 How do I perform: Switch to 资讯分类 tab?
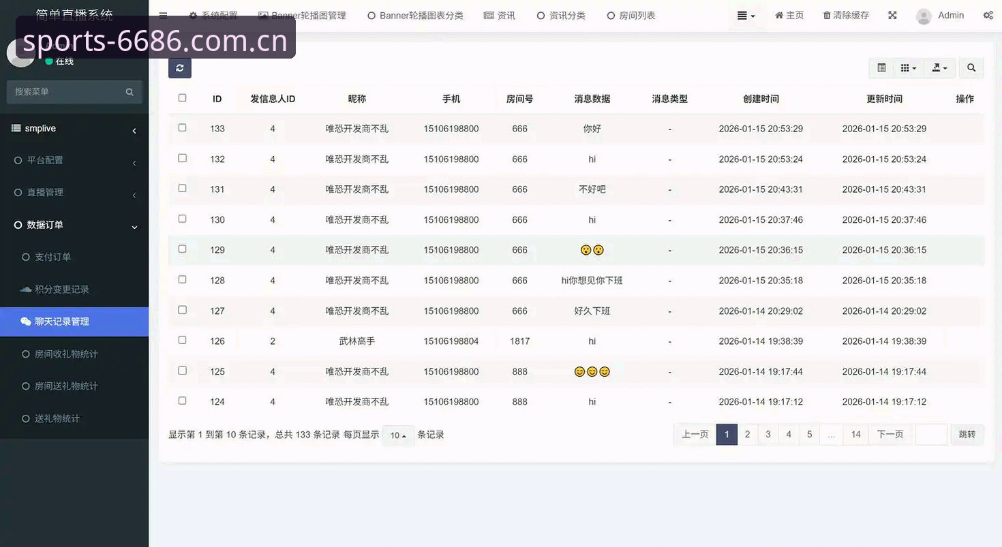(561, 15)
